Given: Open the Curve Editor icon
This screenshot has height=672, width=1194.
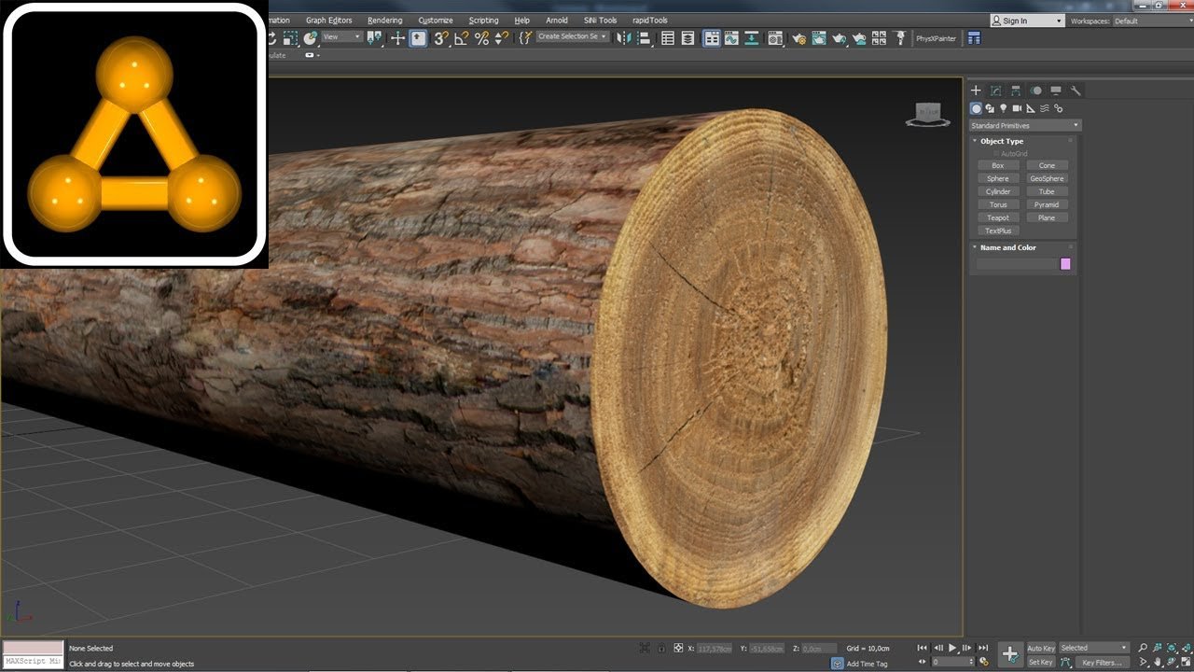Looking at the screenshot, I should pyautogui.click(x=731, y=38).
